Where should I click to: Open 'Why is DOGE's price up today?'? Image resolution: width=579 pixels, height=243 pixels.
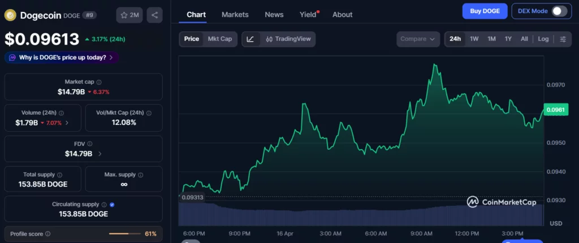pyautogui.click(x=62, y=57)
